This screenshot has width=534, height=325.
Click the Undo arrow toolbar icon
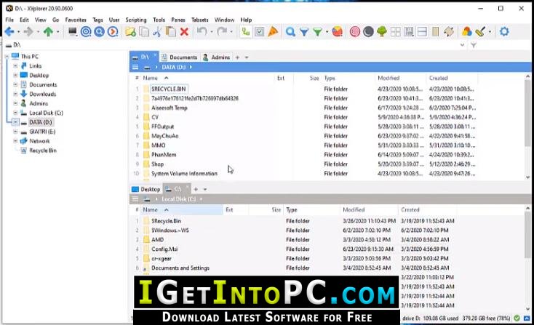tap(202, 32)
